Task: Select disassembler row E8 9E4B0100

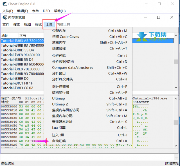Action: pyautogui.click(x=22, y=55)
